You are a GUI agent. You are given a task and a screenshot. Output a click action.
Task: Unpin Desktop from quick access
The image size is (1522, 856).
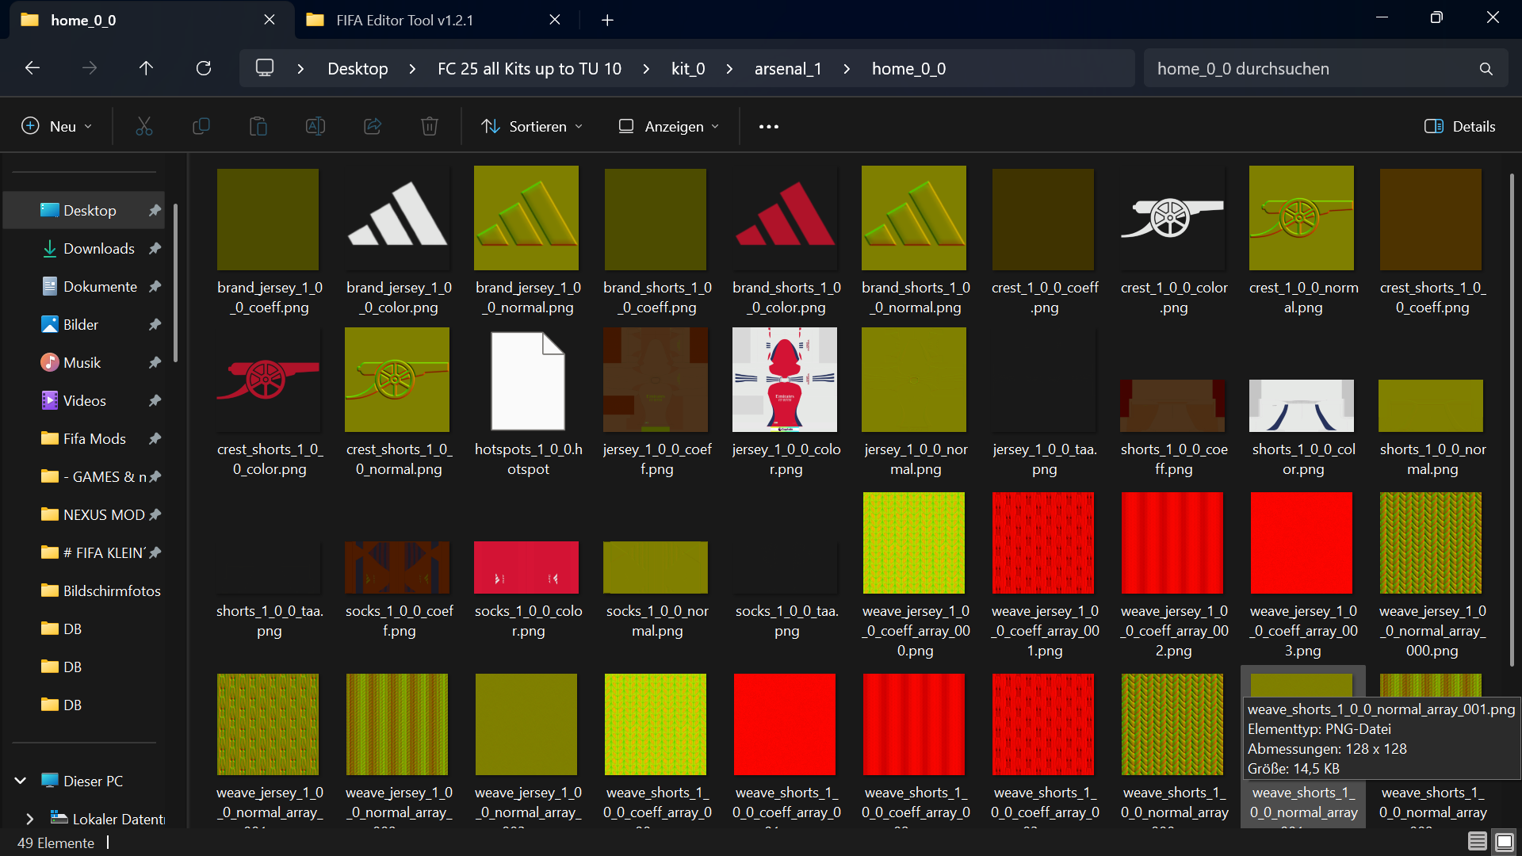pyautogui.click(x=155, y=211)
